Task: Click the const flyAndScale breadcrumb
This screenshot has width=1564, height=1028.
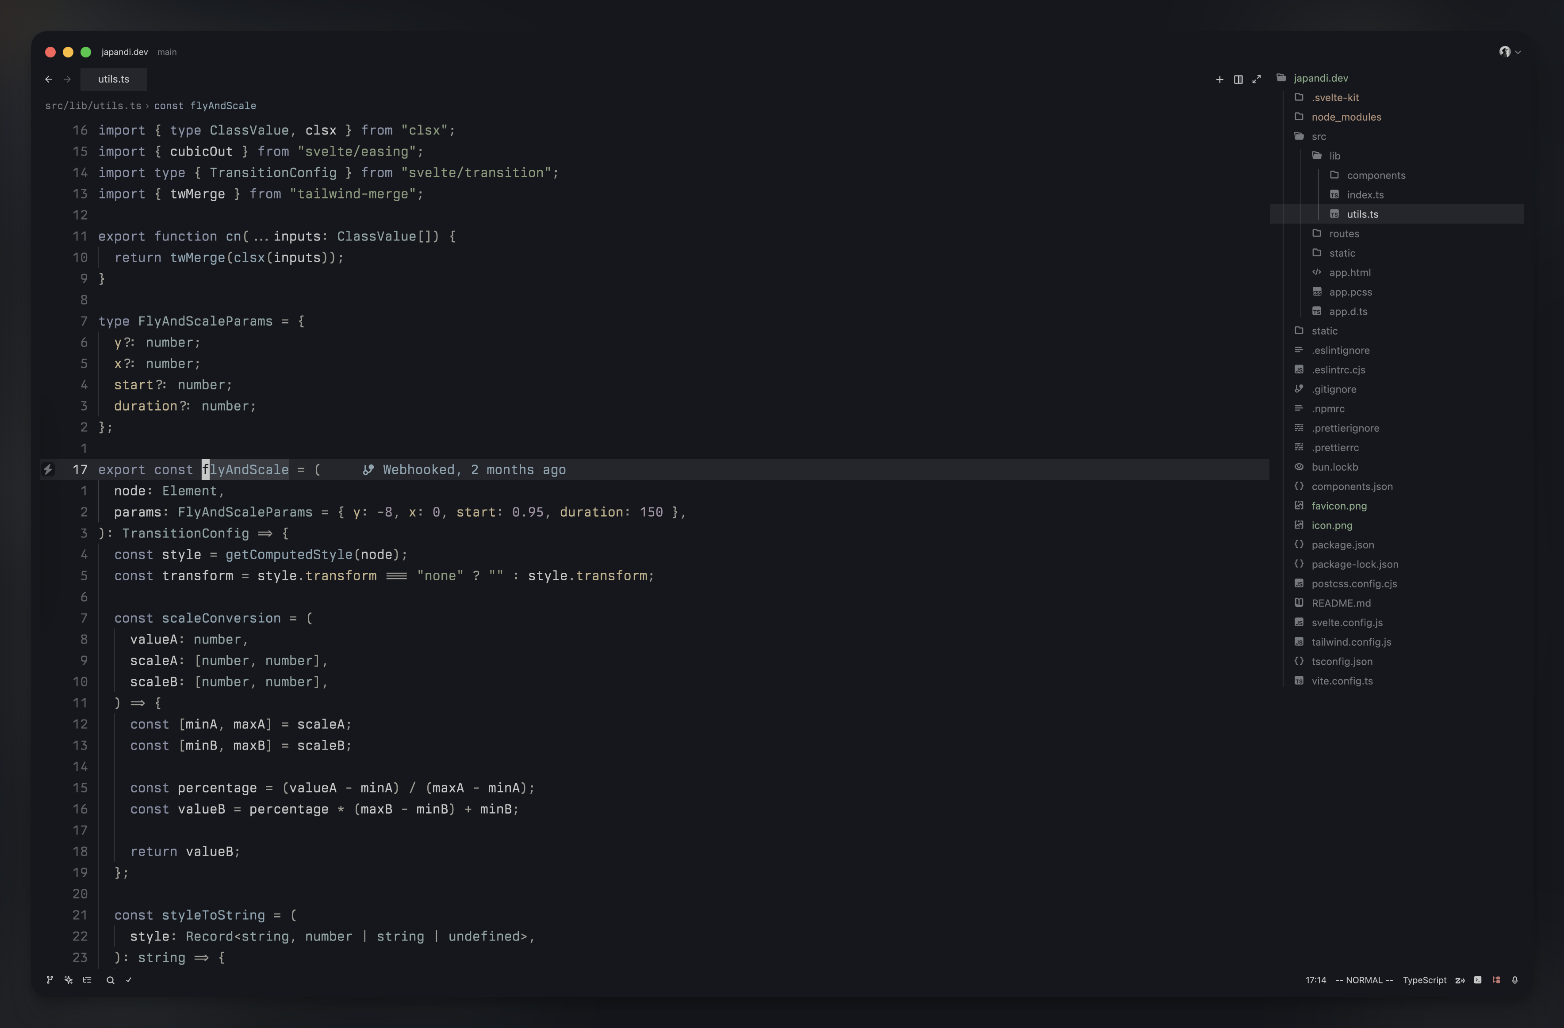Action: point(205,106)
